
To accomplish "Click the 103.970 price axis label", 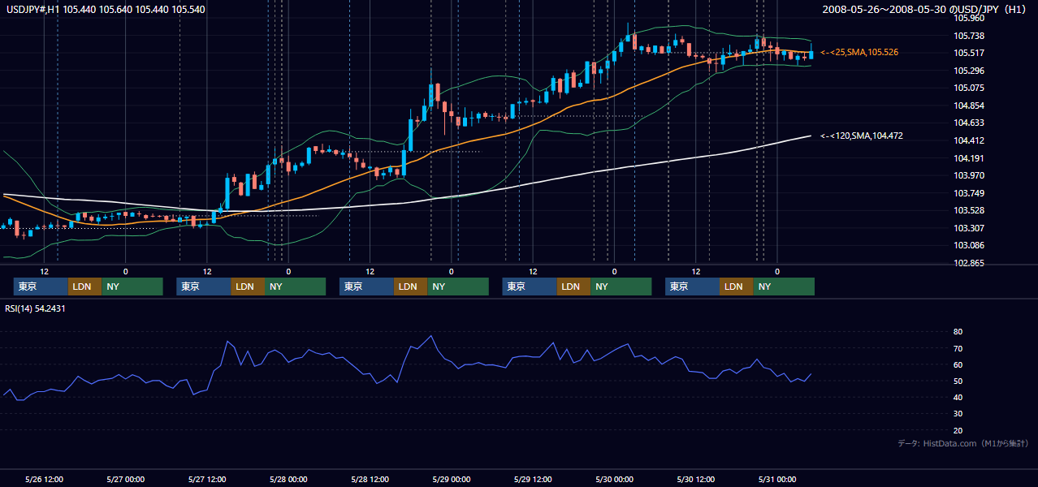I will click(968, 175).
